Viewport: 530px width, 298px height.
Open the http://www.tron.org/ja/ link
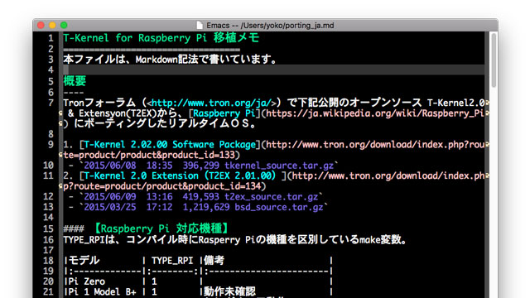[212, 103]
